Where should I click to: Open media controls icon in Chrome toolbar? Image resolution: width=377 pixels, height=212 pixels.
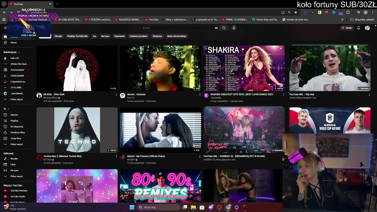click(358, 12)
